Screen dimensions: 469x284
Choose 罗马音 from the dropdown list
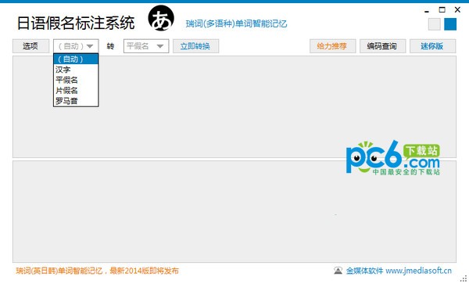tap(76, 101)
